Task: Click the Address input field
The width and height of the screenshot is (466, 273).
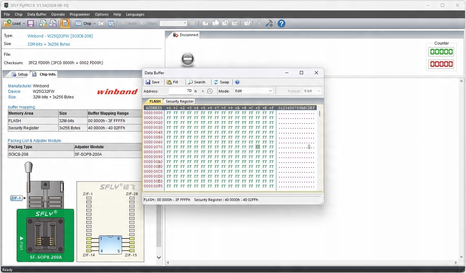Action: [x=181, y=91]
